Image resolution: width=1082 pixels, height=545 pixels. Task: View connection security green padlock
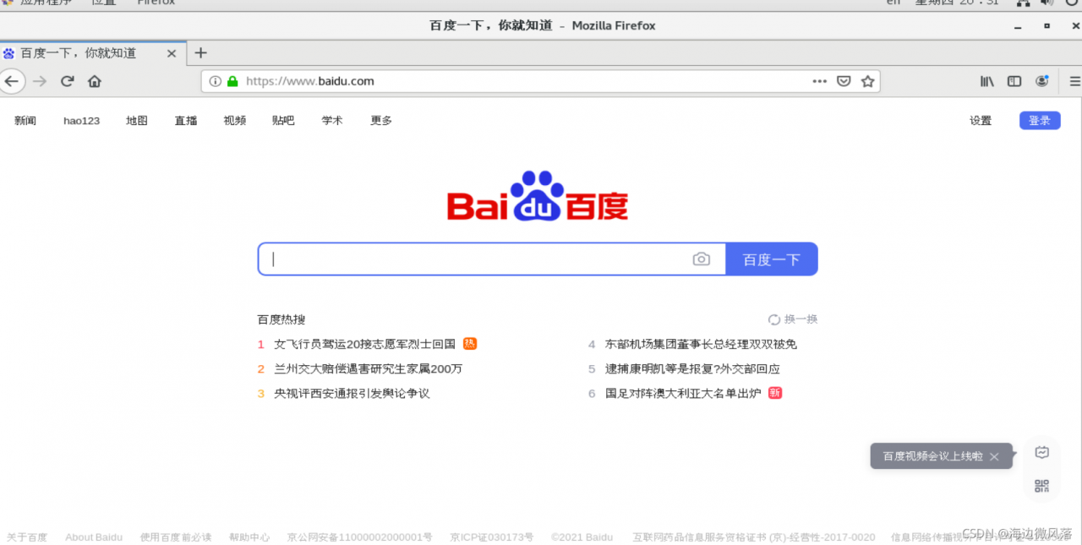click(x=232, y=81)
